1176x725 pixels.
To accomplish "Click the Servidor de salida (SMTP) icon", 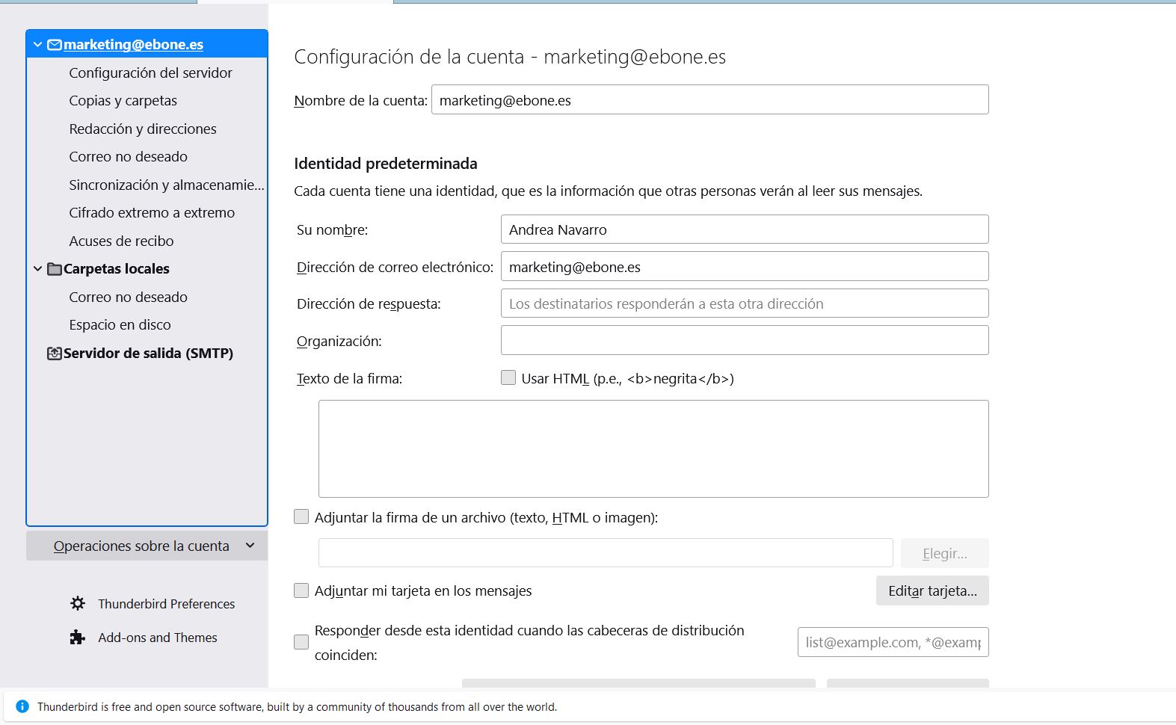I will coord(55,354).
